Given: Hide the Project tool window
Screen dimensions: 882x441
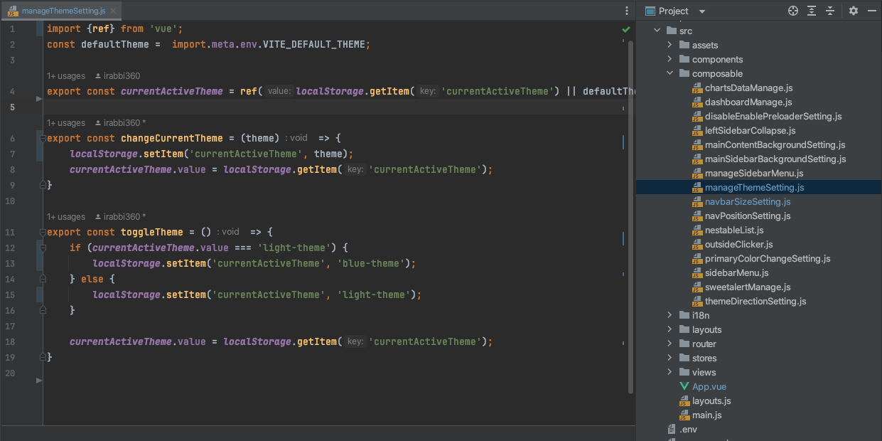Looking at the screenshot, I should click(871, 11).
